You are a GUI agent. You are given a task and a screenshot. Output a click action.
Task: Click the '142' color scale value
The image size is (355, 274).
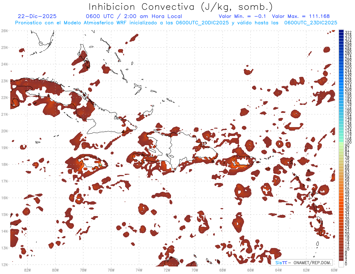[348, 122]
